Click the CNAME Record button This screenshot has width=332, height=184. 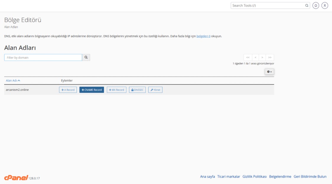(92, 90)
